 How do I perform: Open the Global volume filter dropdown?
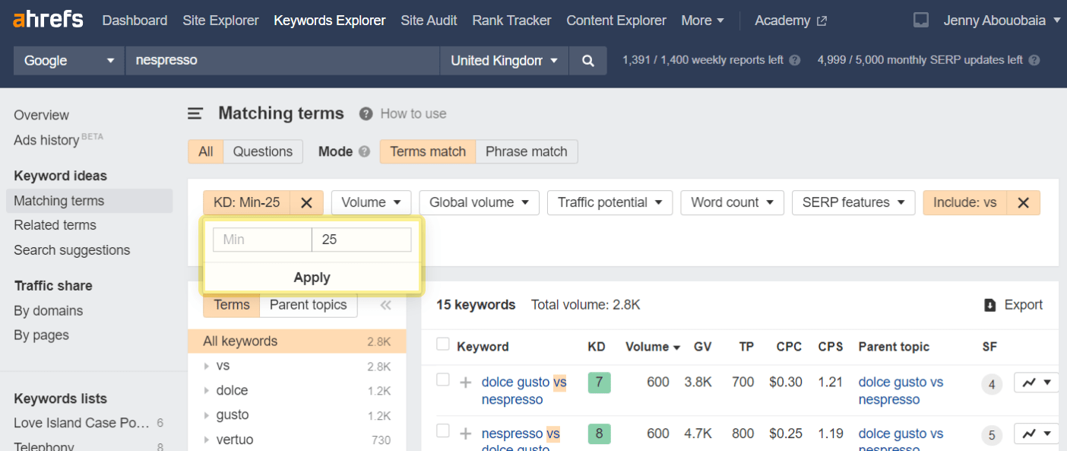479,202
